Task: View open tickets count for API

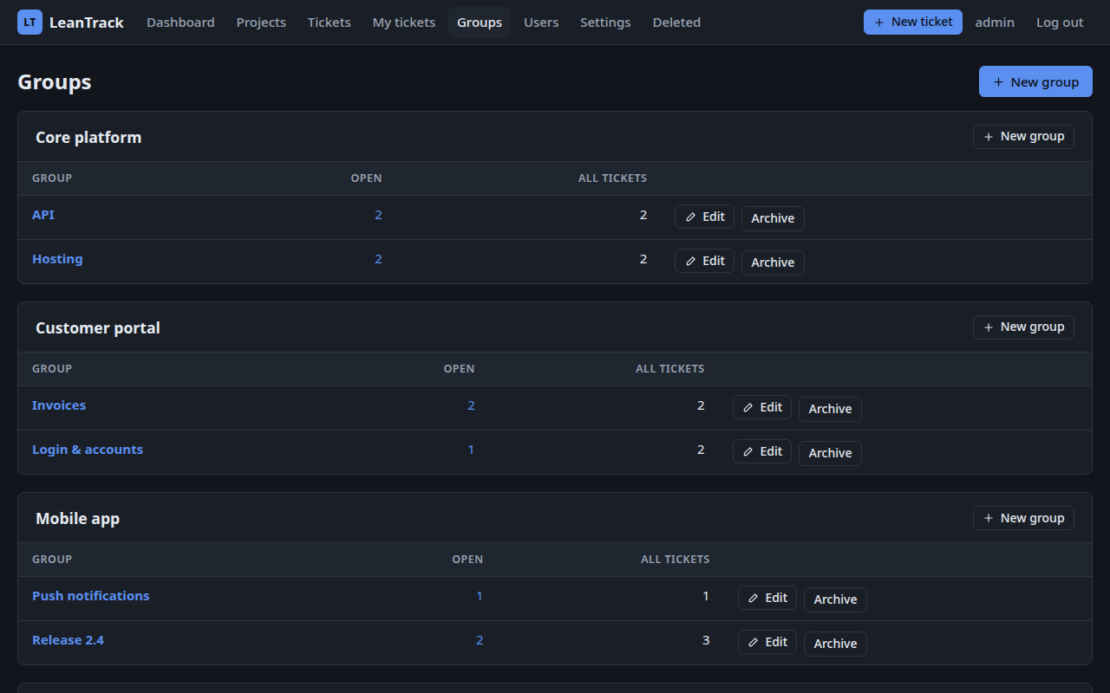Action: click(x=378, y=215)
